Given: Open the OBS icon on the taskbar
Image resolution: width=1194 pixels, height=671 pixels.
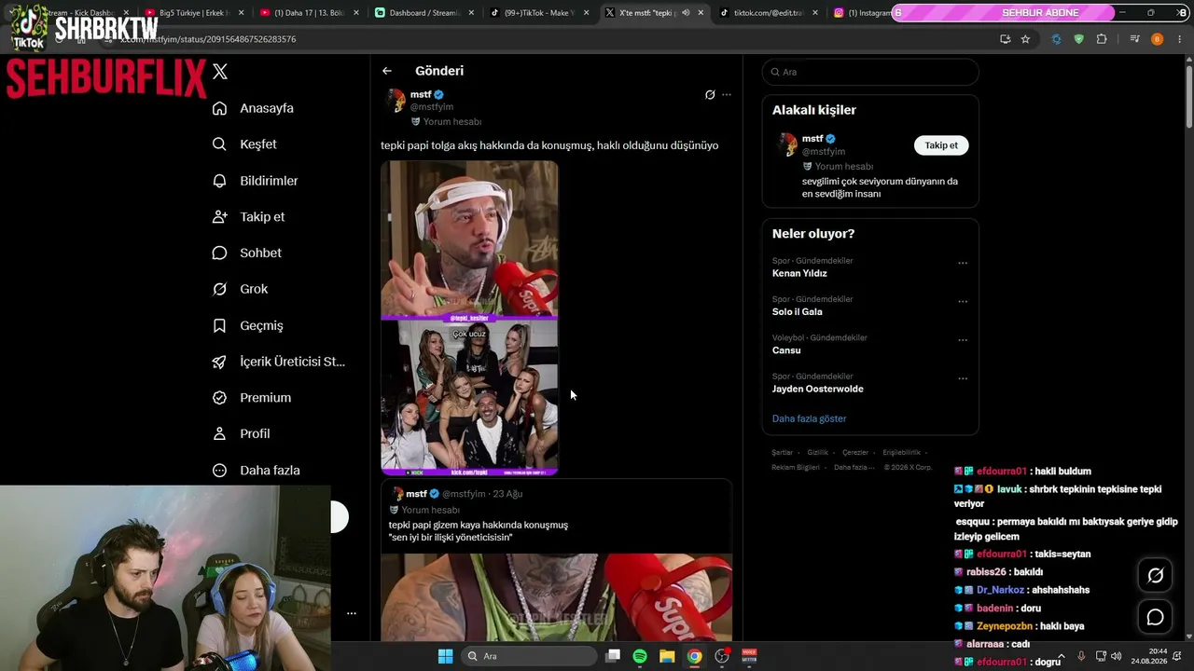Looking at the screenshot, I should pos(722,656).
